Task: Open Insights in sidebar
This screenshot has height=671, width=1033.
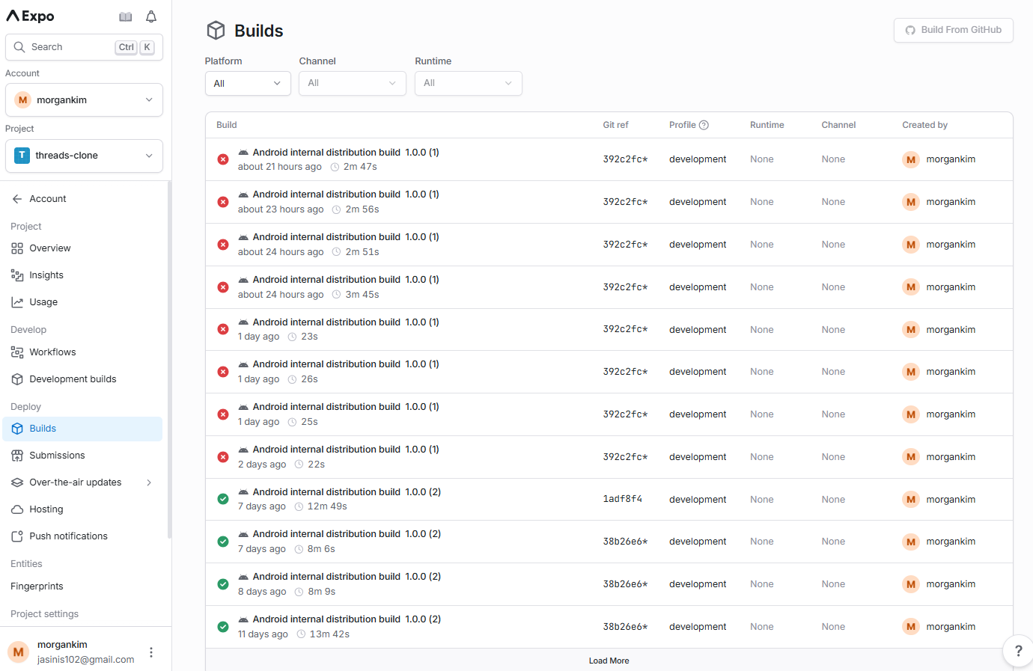Action: [x=82, y=275]
